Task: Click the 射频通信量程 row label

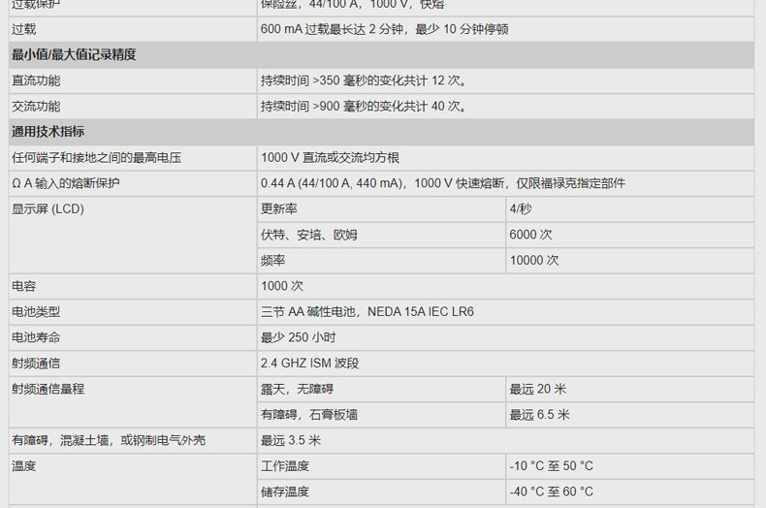Action: coord(48,389)
